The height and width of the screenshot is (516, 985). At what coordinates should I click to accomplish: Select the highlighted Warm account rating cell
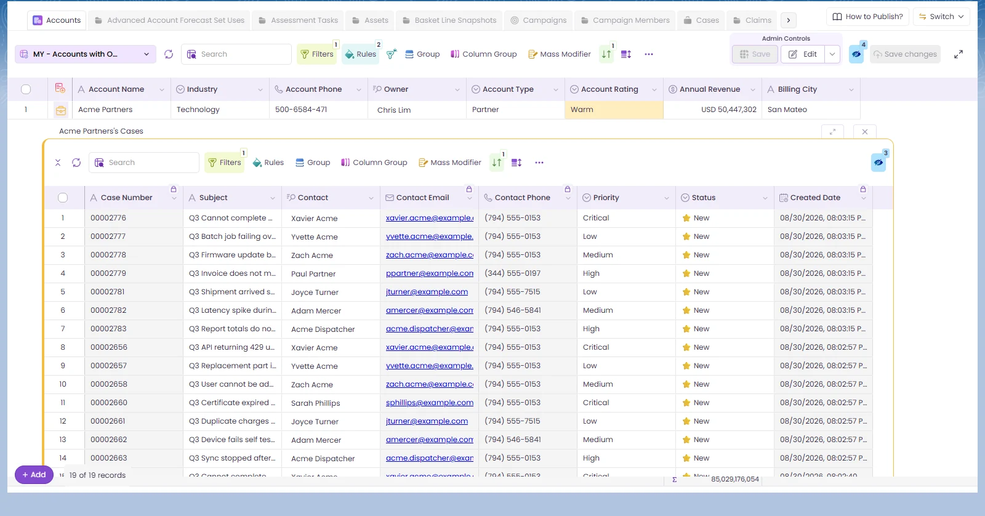coord(614,110)
